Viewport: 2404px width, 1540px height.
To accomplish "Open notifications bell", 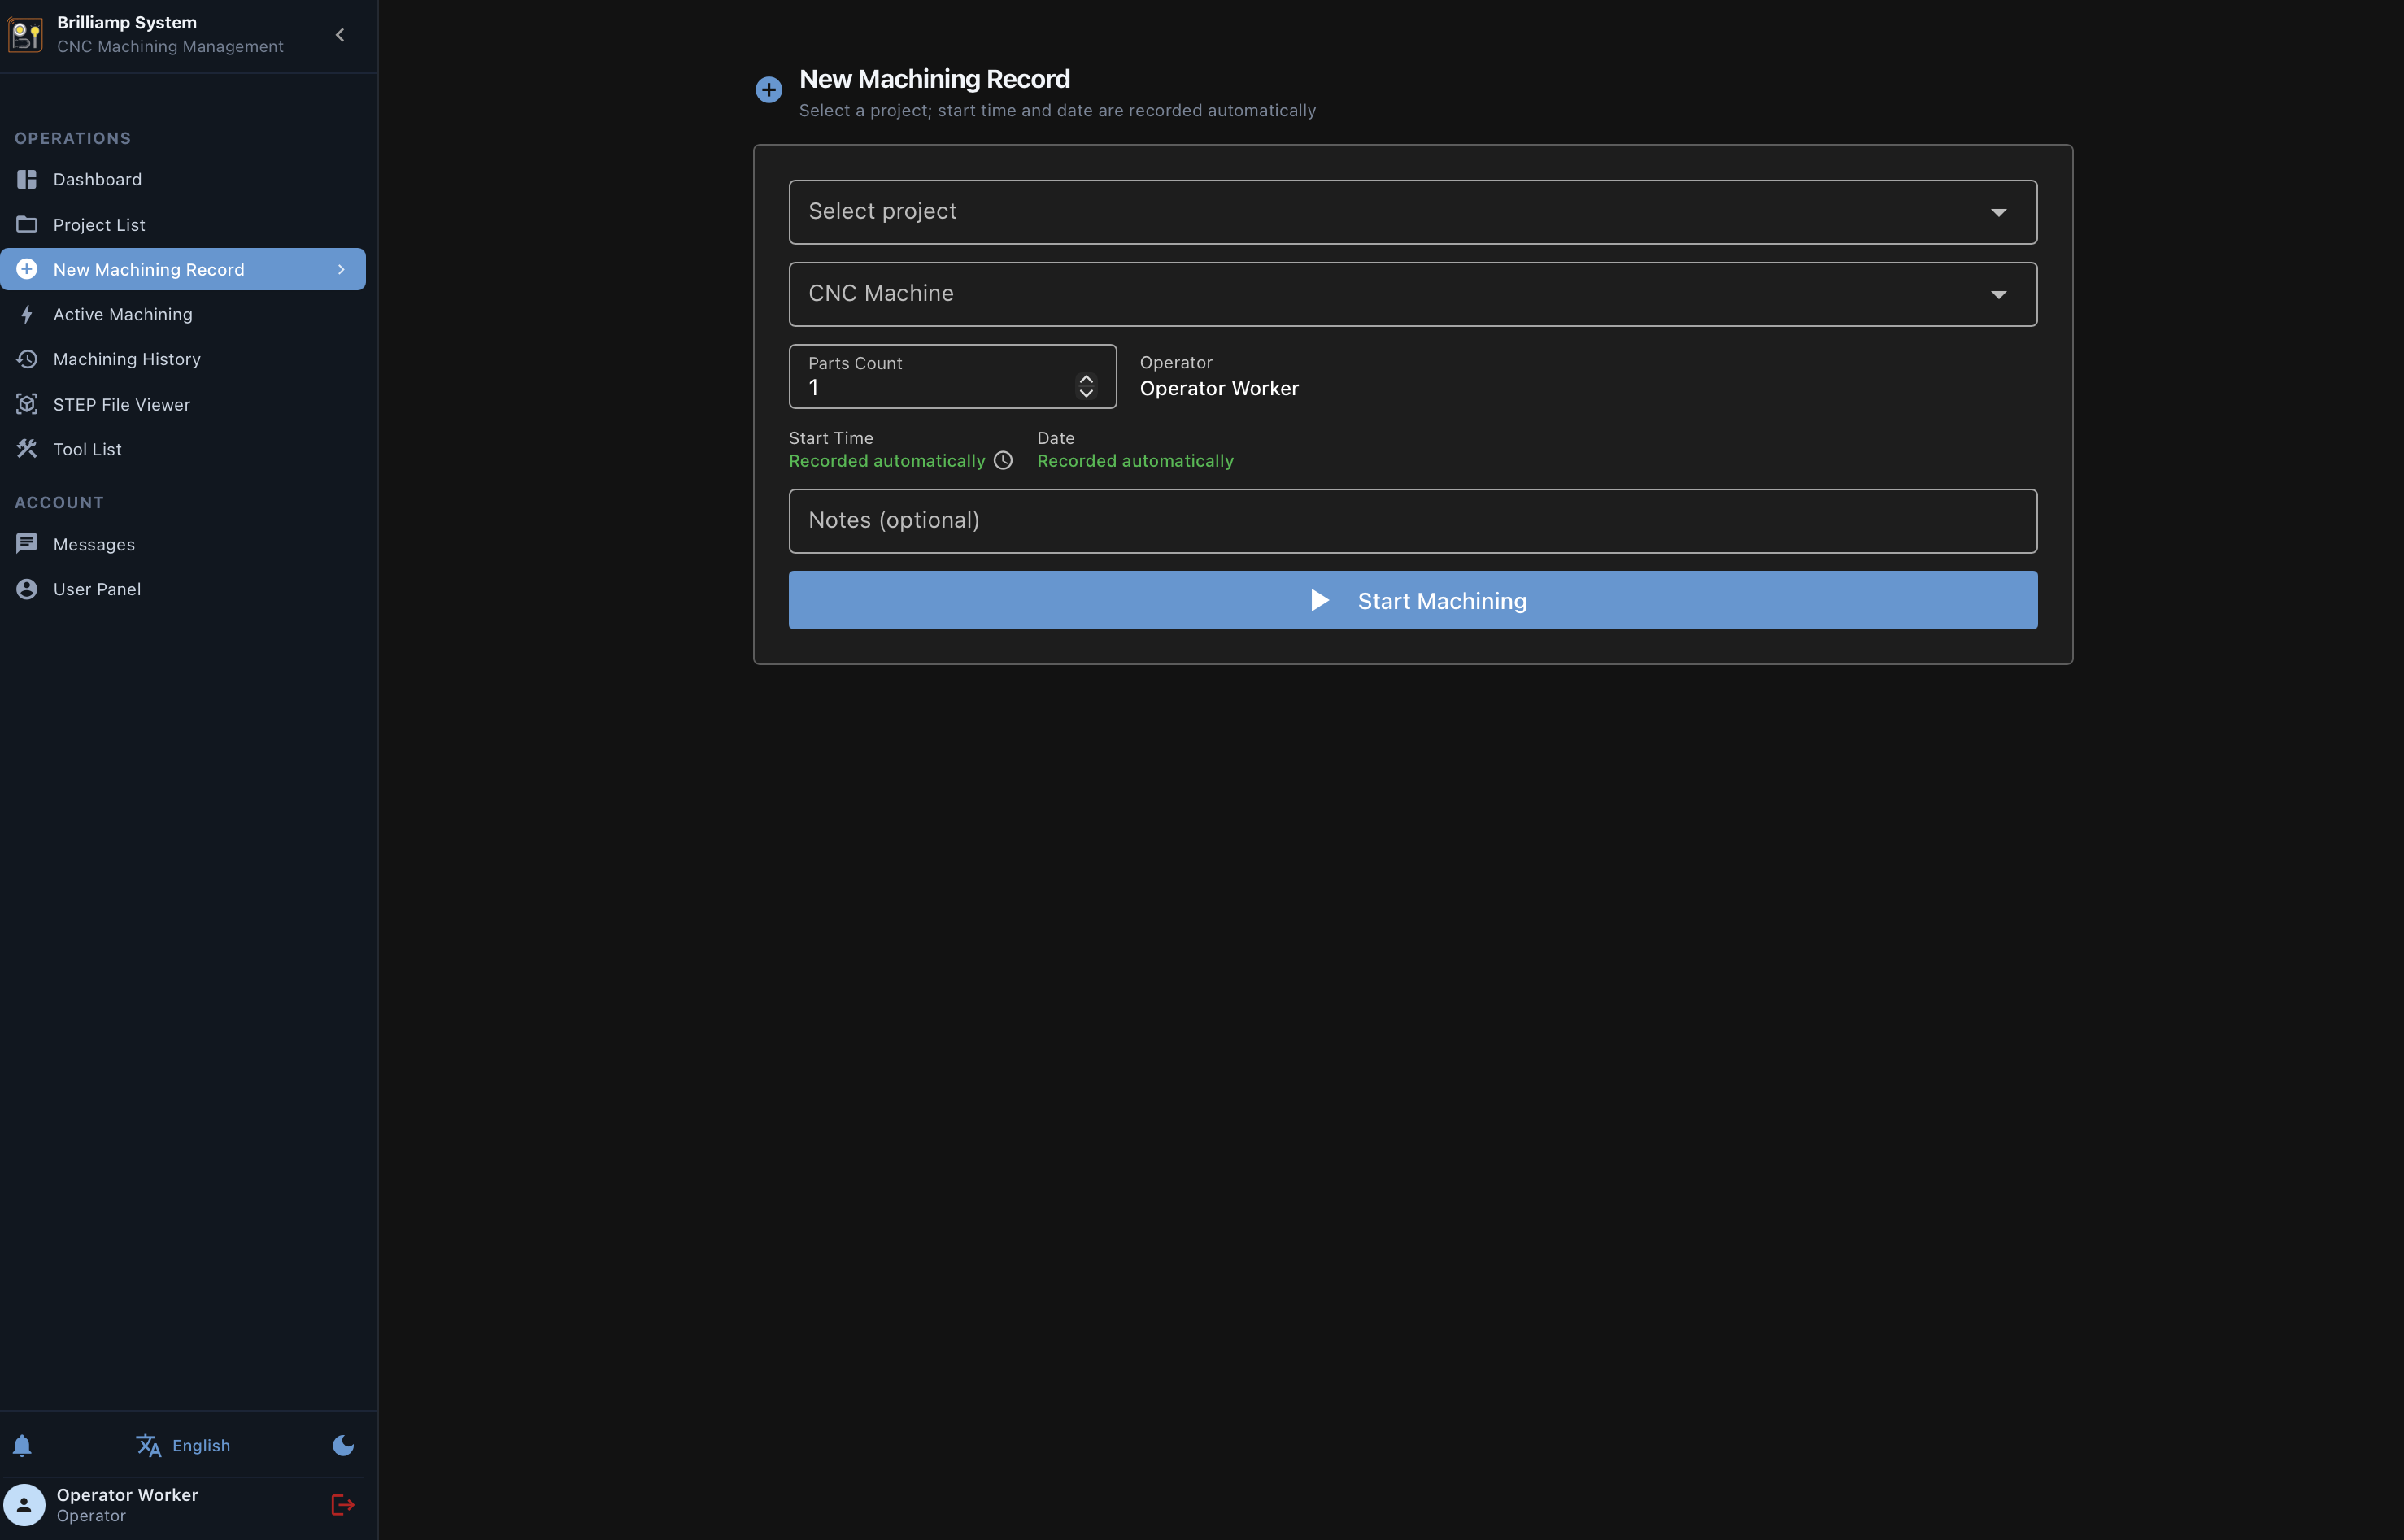I will [22, 1445].
